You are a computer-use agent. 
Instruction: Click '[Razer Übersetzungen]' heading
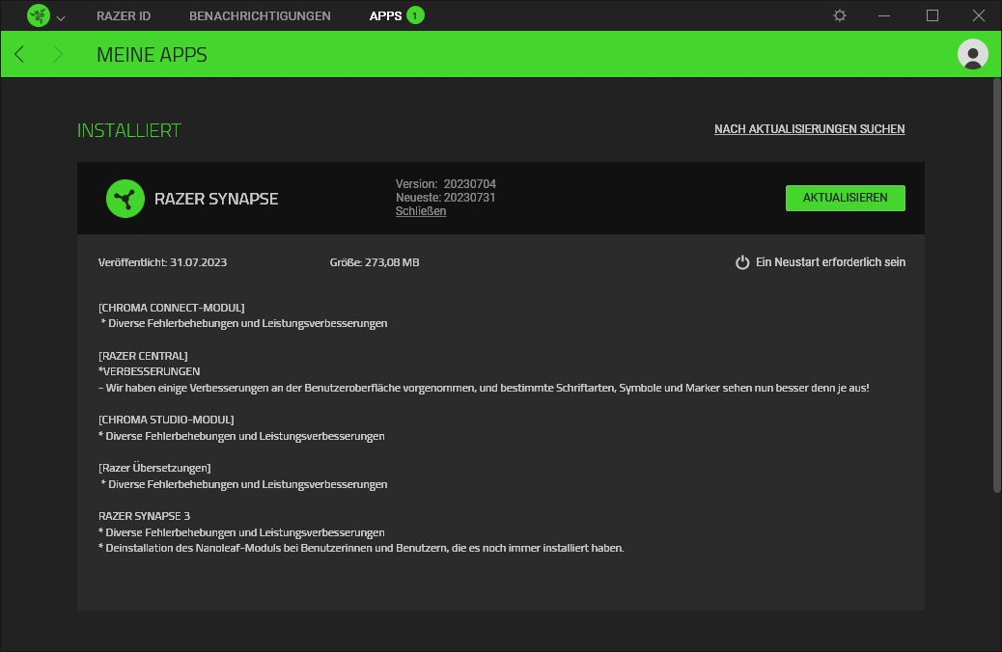coord(154,468)
